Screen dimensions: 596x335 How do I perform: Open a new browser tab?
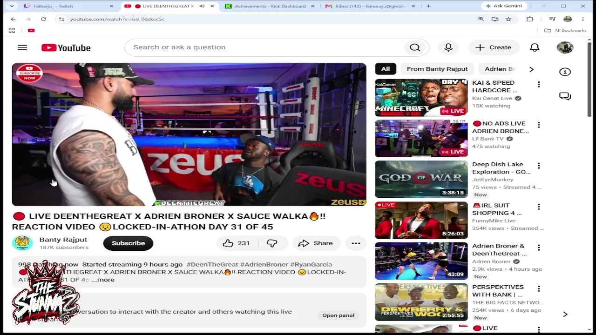[428, 6]
